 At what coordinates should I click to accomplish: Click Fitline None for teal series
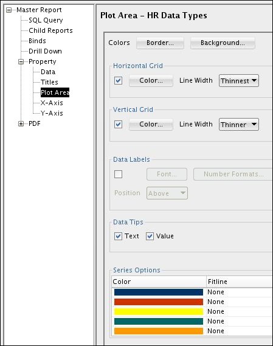click(x=240, y=321)
